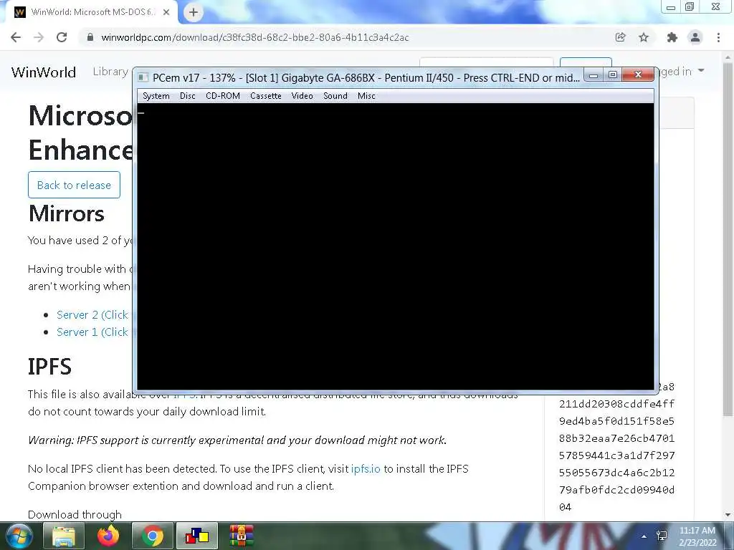Open the taskbar clock showing 11:17 AM
This screenshot has width=734, height=550.
pyautogui.click(x=697, y=536)
